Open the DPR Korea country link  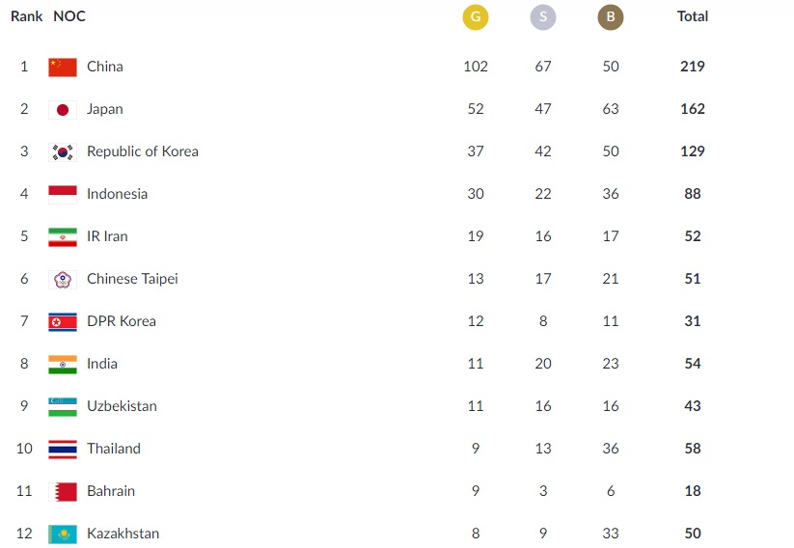tap(122, 321)
